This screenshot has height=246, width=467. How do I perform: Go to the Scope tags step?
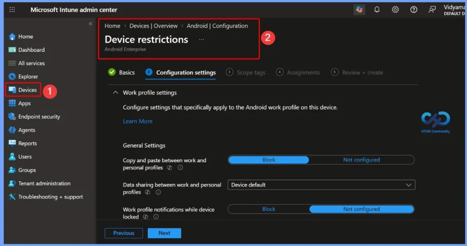click(x=245, y=72)
